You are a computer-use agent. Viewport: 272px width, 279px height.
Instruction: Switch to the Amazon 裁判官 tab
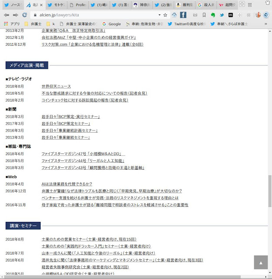[x=185, y=5]
